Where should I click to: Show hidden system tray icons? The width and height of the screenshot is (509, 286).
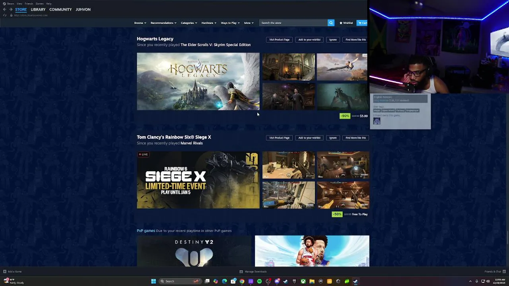(470, 281)
